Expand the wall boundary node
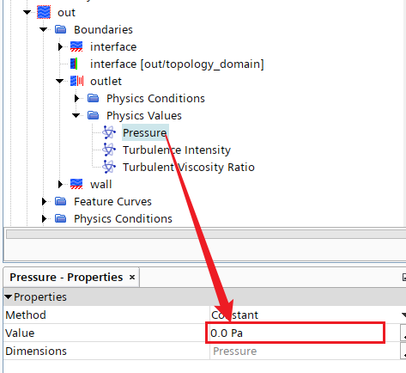Screen dimensions: 406x373 click(x=60, y=184)
